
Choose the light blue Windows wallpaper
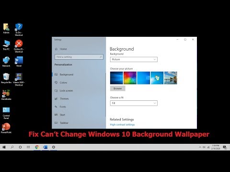click(144, 78)
